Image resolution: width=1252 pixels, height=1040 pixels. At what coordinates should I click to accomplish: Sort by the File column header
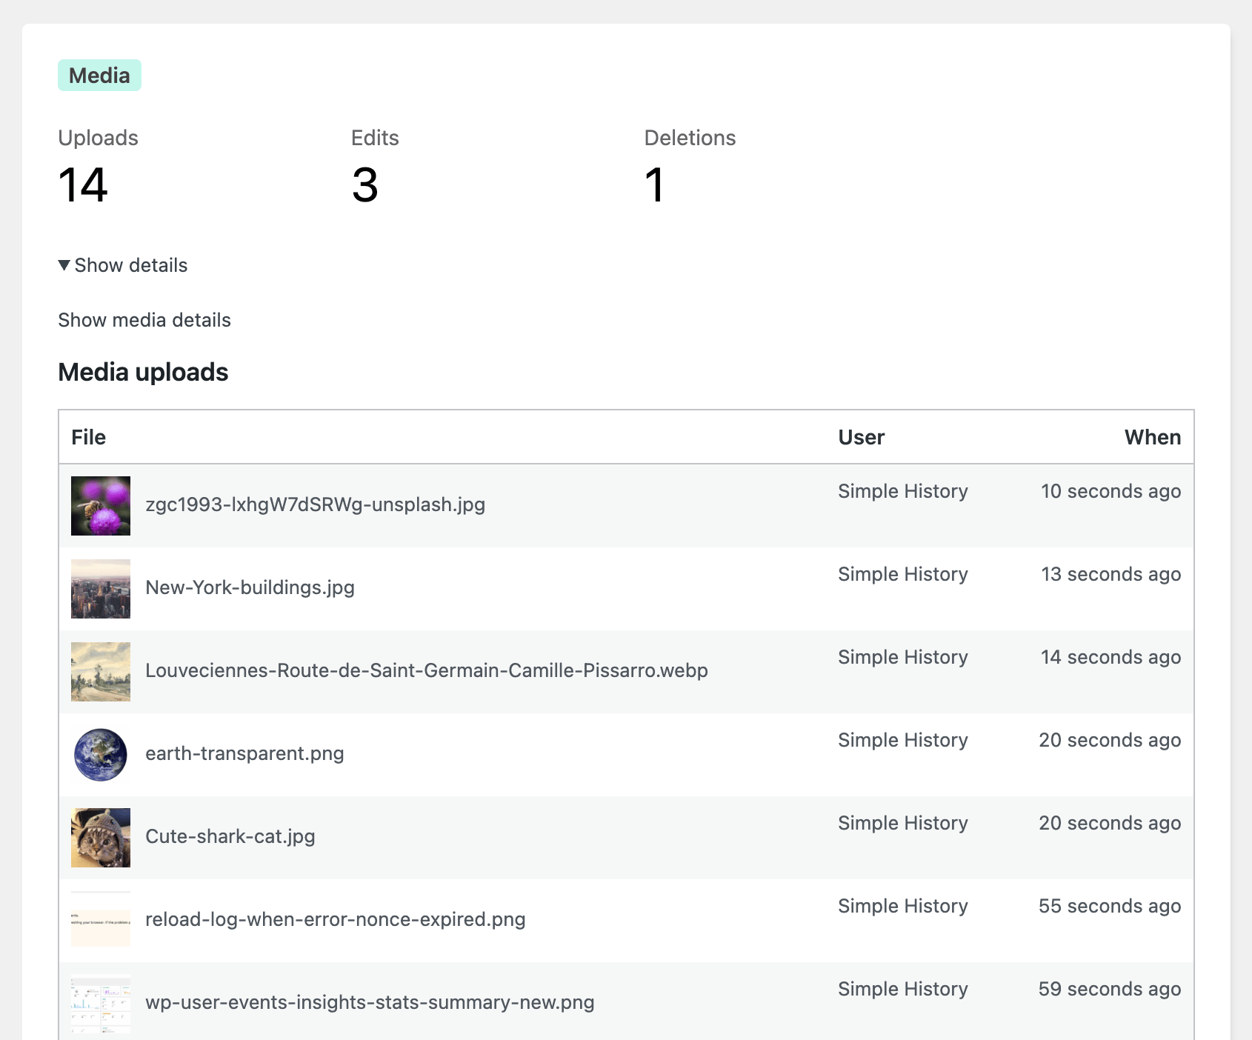[x=88, y=437]
